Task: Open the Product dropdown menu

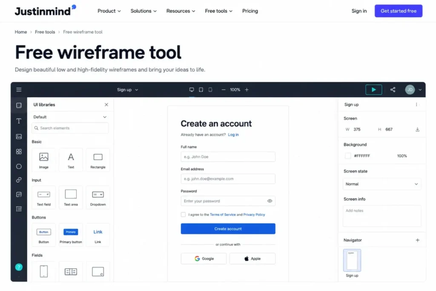Action: (x=109, y=11)
